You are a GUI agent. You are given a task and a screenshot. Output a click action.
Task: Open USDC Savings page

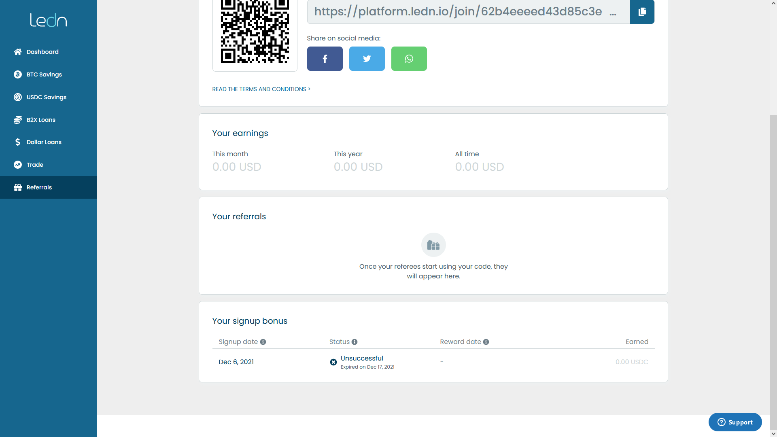[x=46, y=97]
